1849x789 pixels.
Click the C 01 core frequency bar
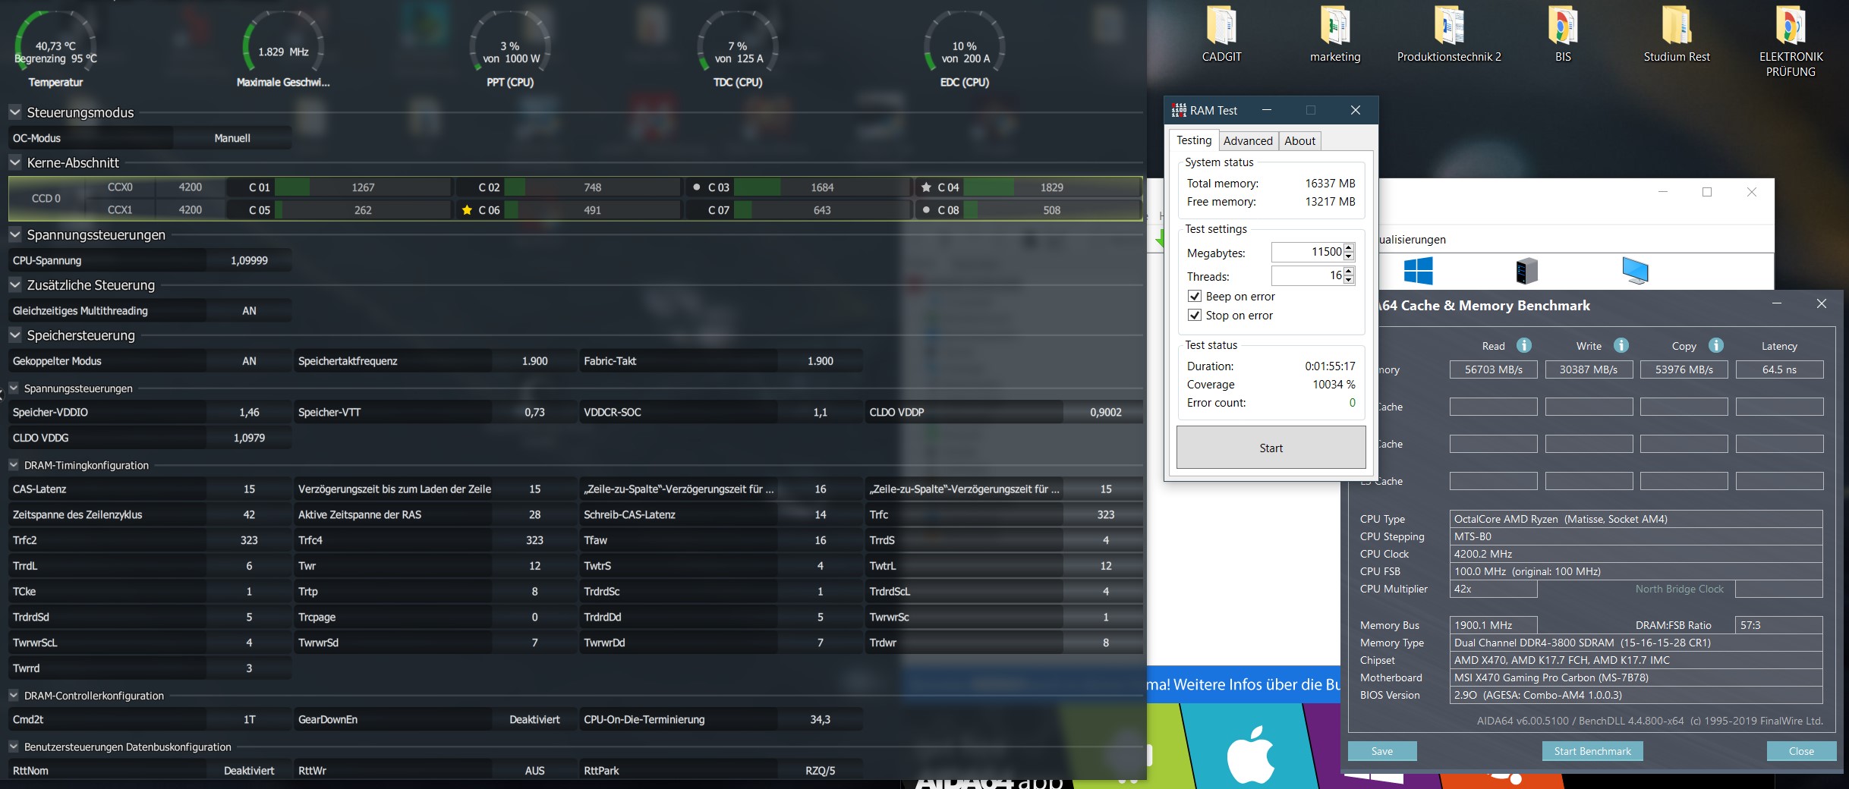tap(363, 187)
